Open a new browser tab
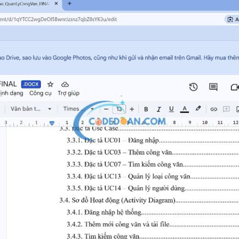This screenshot has height=239, width=239. click(x=69, y=3)
